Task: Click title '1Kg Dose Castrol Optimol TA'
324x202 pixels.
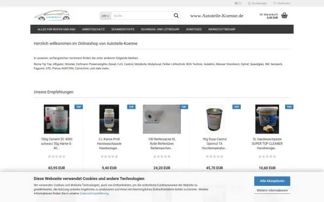Action: click(x=214, y=144)
